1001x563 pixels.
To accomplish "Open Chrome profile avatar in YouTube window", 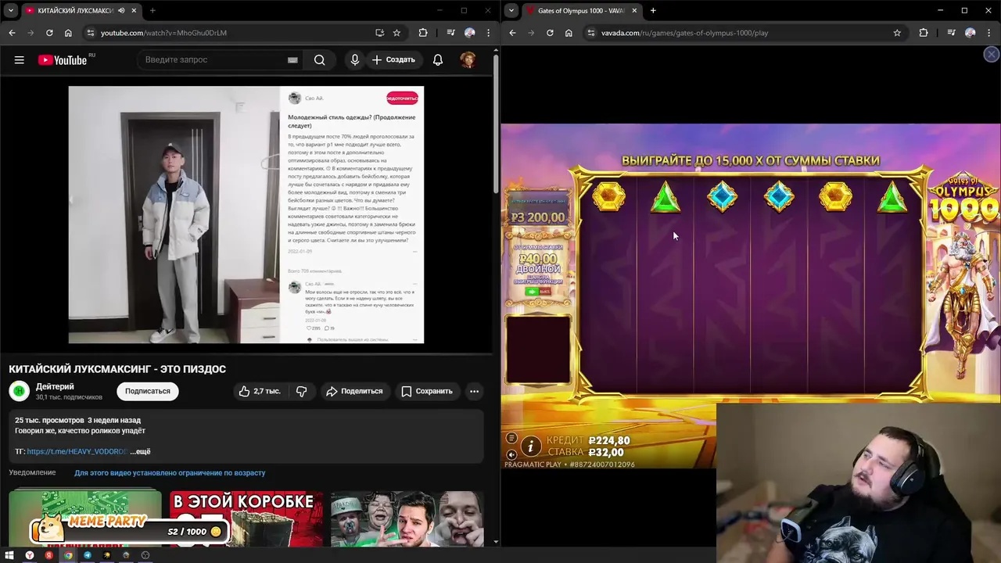I will pyautogui.click(x=470, y=33).
